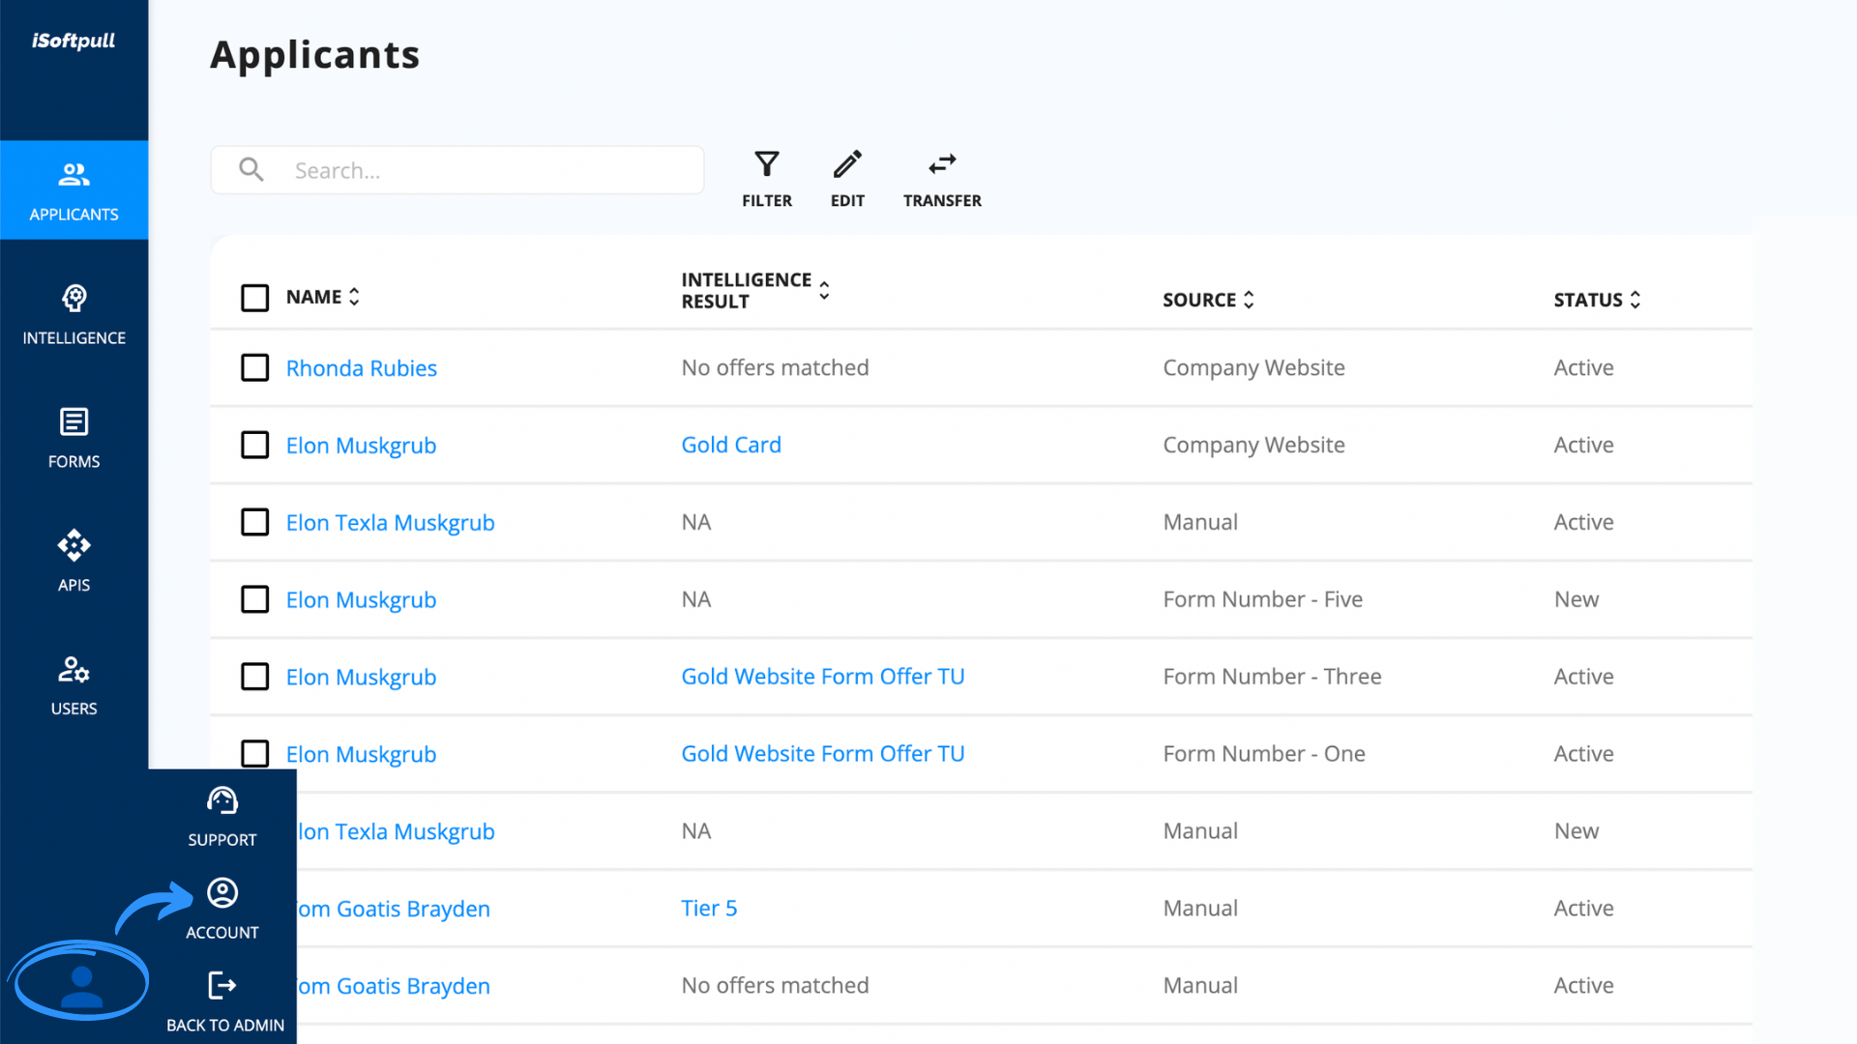This screenshot has width=1857, height=1044.
Task: Click Back to Admin icon
Action: point(222,985)
